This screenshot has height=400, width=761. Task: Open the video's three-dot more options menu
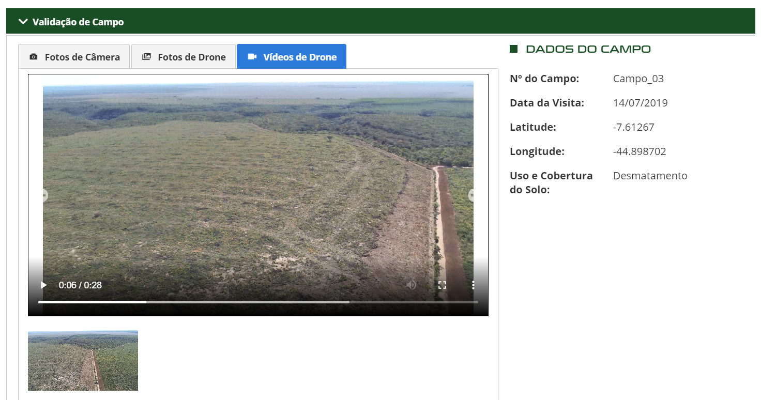click(473, 285)
